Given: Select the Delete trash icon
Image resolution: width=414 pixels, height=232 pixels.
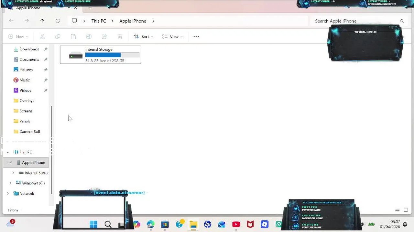Looking at the screenshot, I should coord(120,37).
